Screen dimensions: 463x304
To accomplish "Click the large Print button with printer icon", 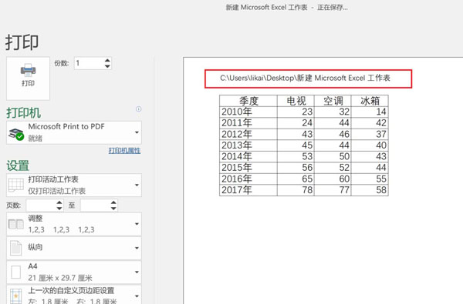I will click(x=28, y=79).
